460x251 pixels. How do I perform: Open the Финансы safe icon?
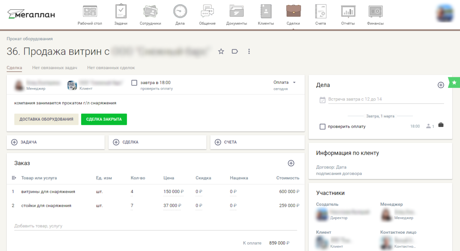[x=375, y=11]
